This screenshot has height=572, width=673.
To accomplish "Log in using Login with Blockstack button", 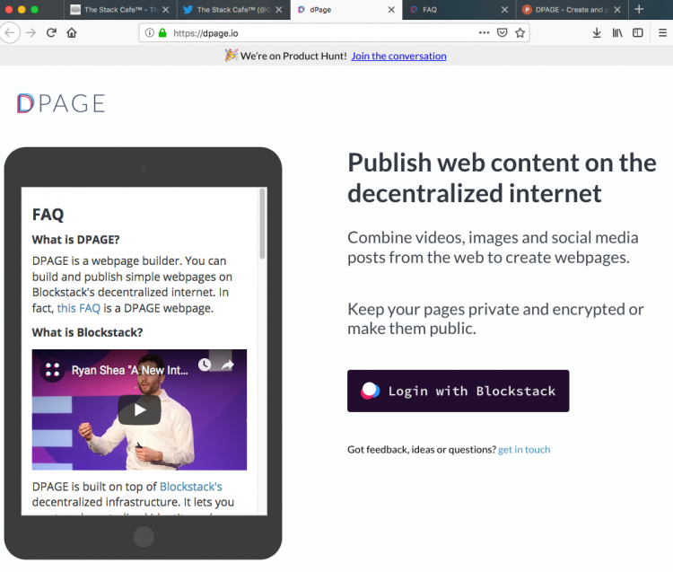I will point(458,391).
